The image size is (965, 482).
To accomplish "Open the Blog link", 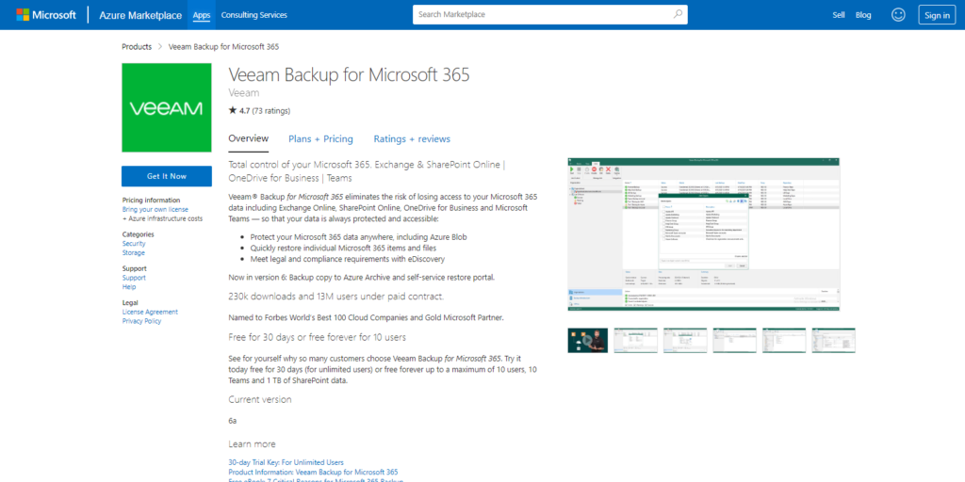I will coord(863,15).
